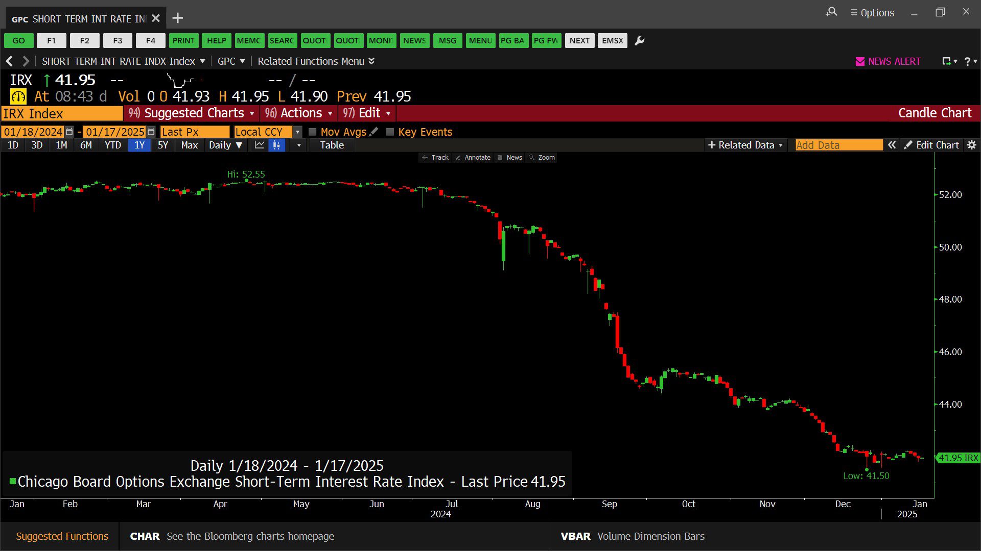Enable the Mov Avgs checkbox
Screen dimensions: 981x551
(313, 132)
